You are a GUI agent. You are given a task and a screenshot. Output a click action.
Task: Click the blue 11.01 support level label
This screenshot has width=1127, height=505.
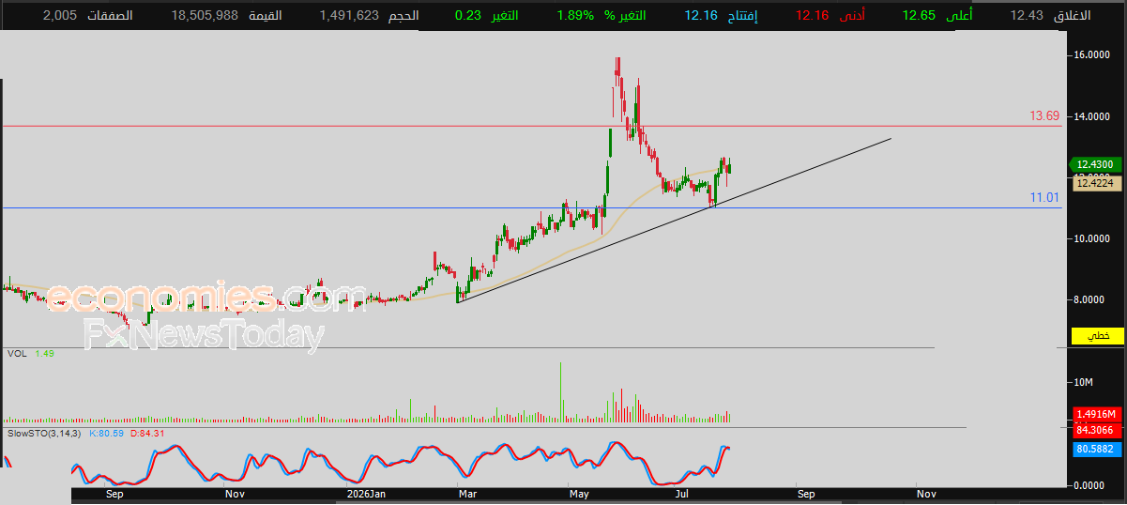pos(1044,197)
